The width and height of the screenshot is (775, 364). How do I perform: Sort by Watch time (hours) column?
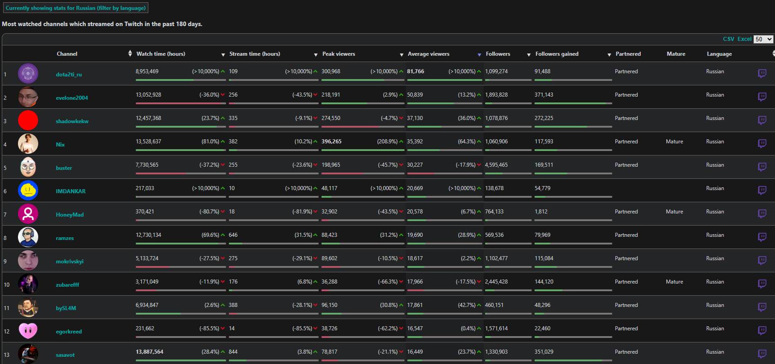pyautogui.click(x=161, y=54)
